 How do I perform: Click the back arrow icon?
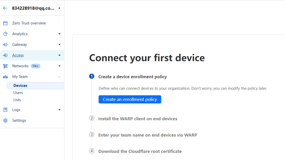coord(5,8)
